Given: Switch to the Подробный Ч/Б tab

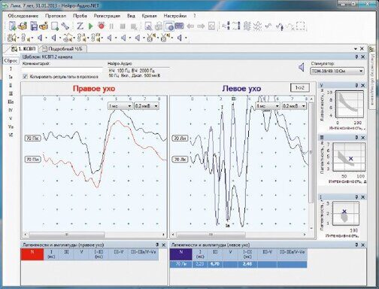Looking at the screenshot, I should click(x=64, y=49).
